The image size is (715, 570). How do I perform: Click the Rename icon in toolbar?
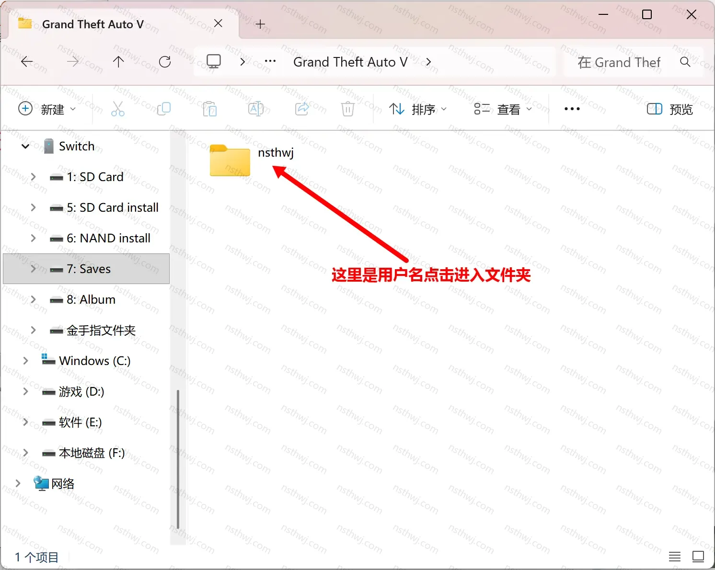pos(256,109)
